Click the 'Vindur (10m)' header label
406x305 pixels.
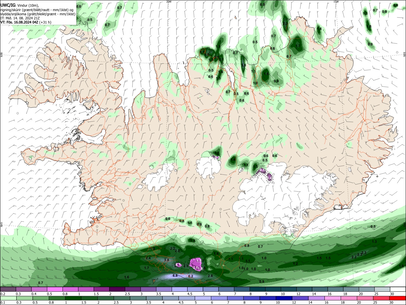tap(28, 5)
